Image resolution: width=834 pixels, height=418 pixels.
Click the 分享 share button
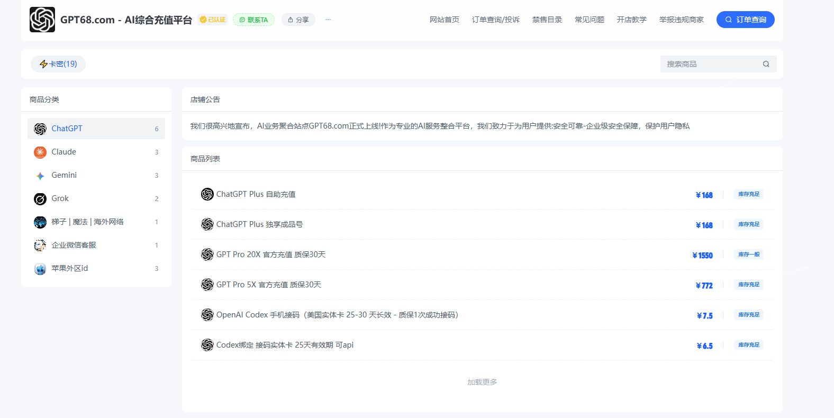[298, 20]
